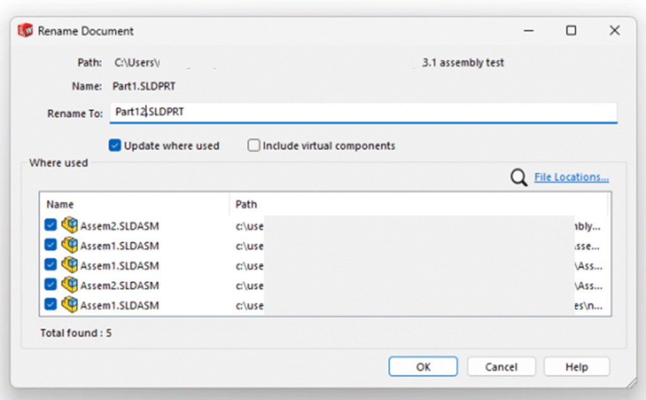Screen dimensions: 646x400
Task: Click the magnifier icon beside File Locations
Action: click(519, 178)
